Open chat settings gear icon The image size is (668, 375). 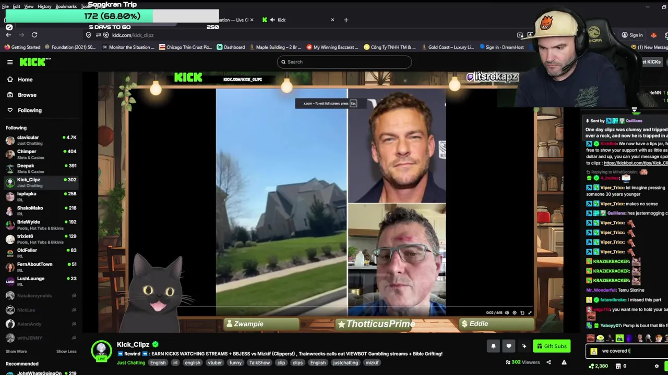657,366
